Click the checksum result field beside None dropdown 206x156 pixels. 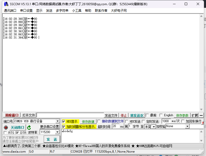point(196,126)
